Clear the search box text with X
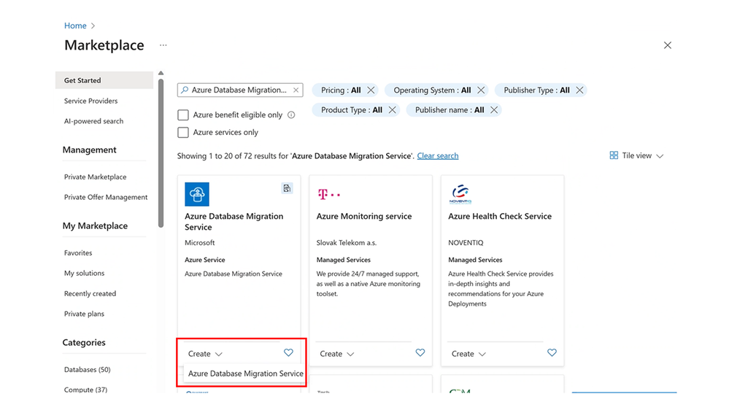This screenshot has height=410, width=729. coord(296,90)
